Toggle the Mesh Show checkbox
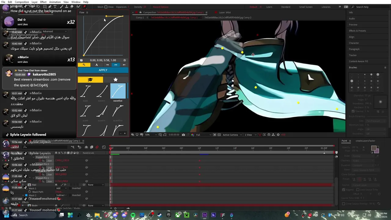391x220 pixels. 106,7
